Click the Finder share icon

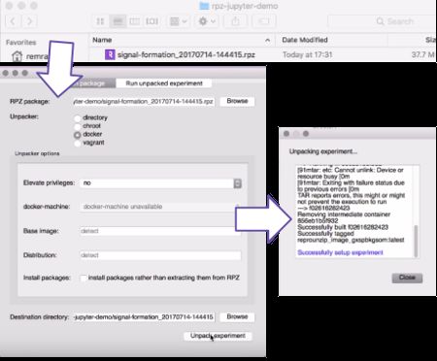[x=236, y=21]
